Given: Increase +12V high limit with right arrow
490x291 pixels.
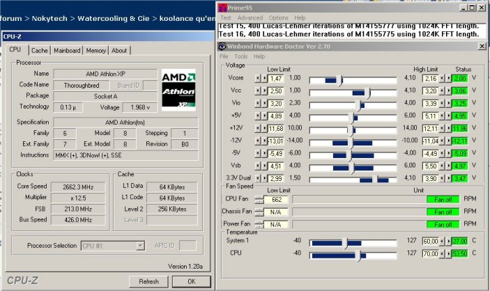Looking at the screenshot, I should pyautogui.click(x=449, y=128).
